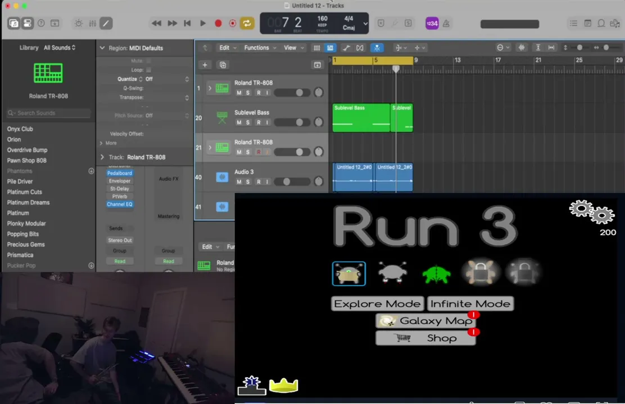Image resolution: width=625 pixels, height=404 pixels.
Task: Click the Capture Recording button
Action: coord(232,24)
